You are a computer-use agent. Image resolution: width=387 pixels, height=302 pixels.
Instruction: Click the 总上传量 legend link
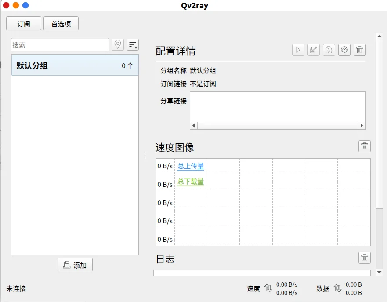point(191,166)
